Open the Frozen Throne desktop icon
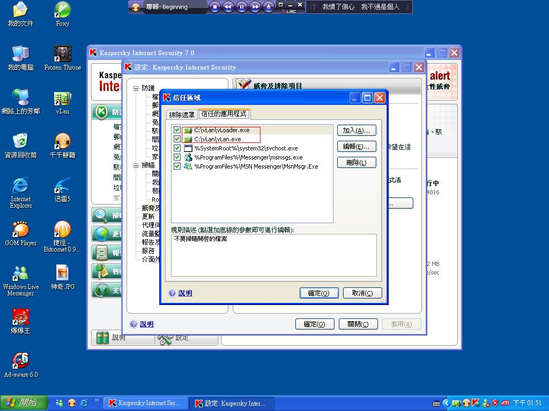The height and width of the screenshot is (411, 549). (x=63, y=54)
